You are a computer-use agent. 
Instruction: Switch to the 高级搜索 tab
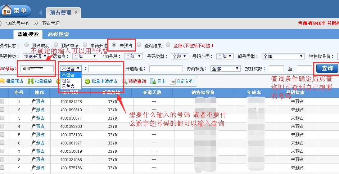point(58,35)
